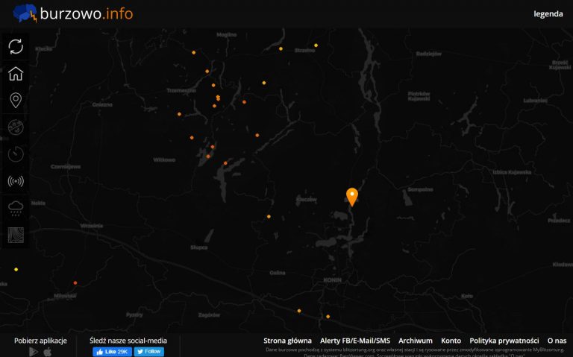Click the location pin sidebar icon
The width and height of the screenshot is (573, 357).
click(x=16, y=101)
